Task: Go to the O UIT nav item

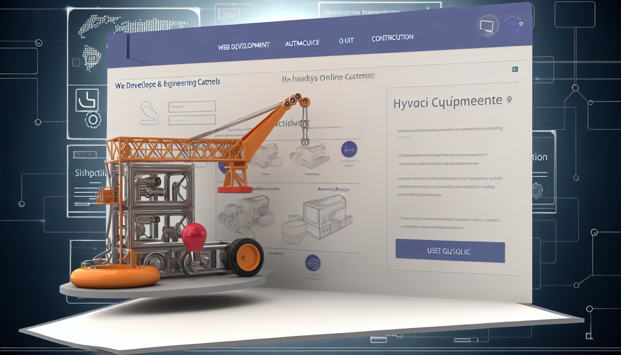Action: pyautogui.click(x=346, y=41)
